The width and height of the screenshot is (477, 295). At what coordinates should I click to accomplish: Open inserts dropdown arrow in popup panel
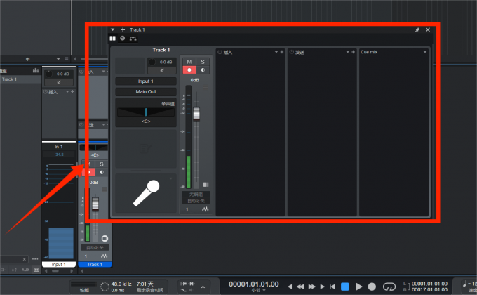point(276,52)
